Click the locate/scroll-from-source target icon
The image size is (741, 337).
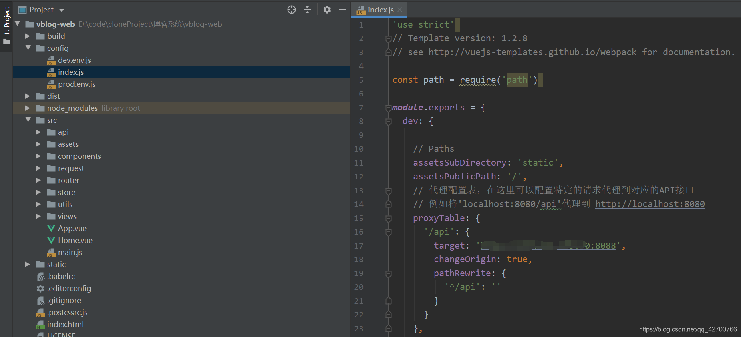(x=292, y=10)
